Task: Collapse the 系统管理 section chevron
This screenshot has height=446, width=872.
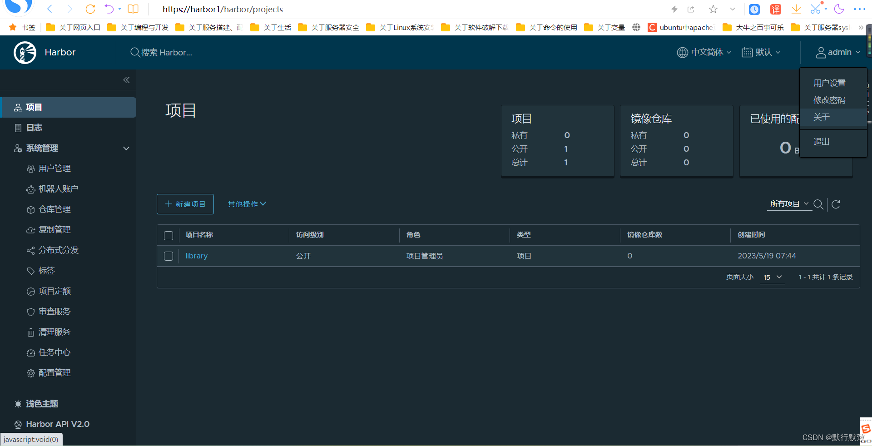Action: point(126,149)
